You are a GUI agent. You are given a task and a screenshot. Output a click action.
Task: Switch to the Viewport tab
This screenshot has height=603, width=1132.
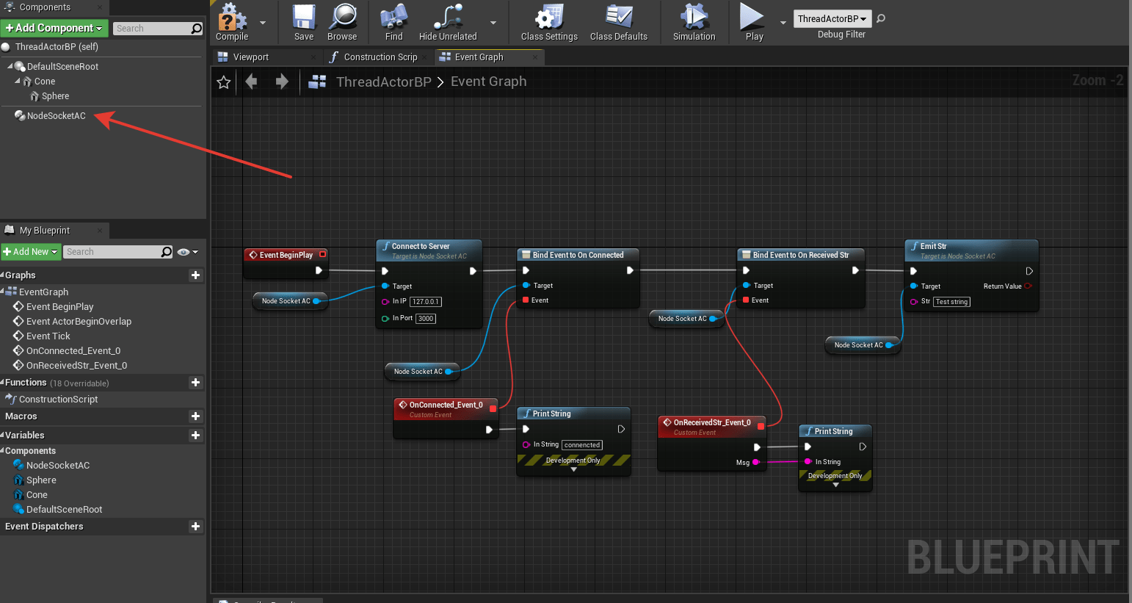(x=253, y=57)
